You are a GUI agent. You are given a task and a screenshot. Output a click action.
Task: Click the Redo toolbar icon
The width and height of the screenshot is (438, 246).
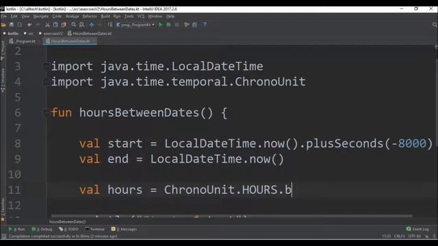38,25
